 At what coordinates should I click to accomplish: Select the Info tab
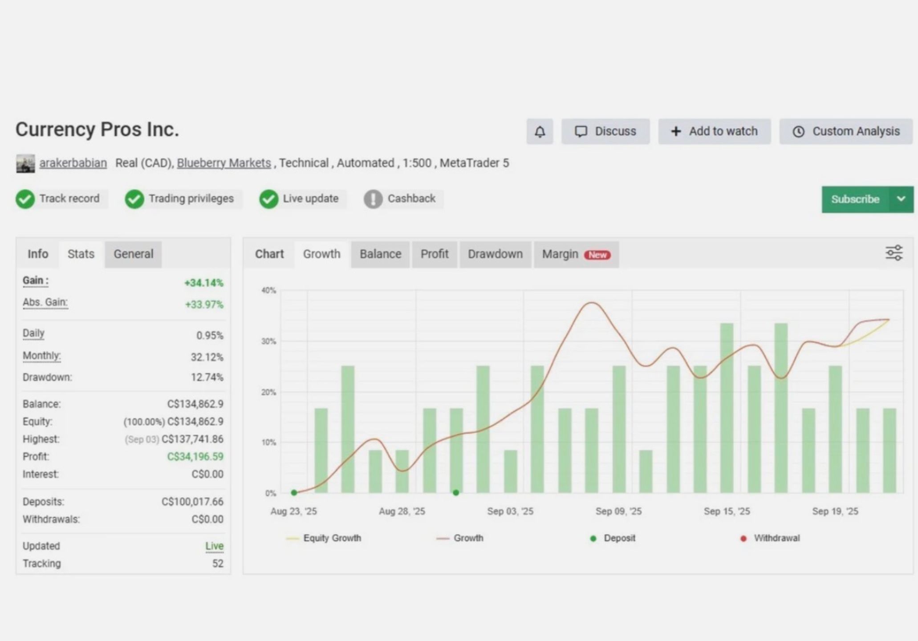[38, 254]
